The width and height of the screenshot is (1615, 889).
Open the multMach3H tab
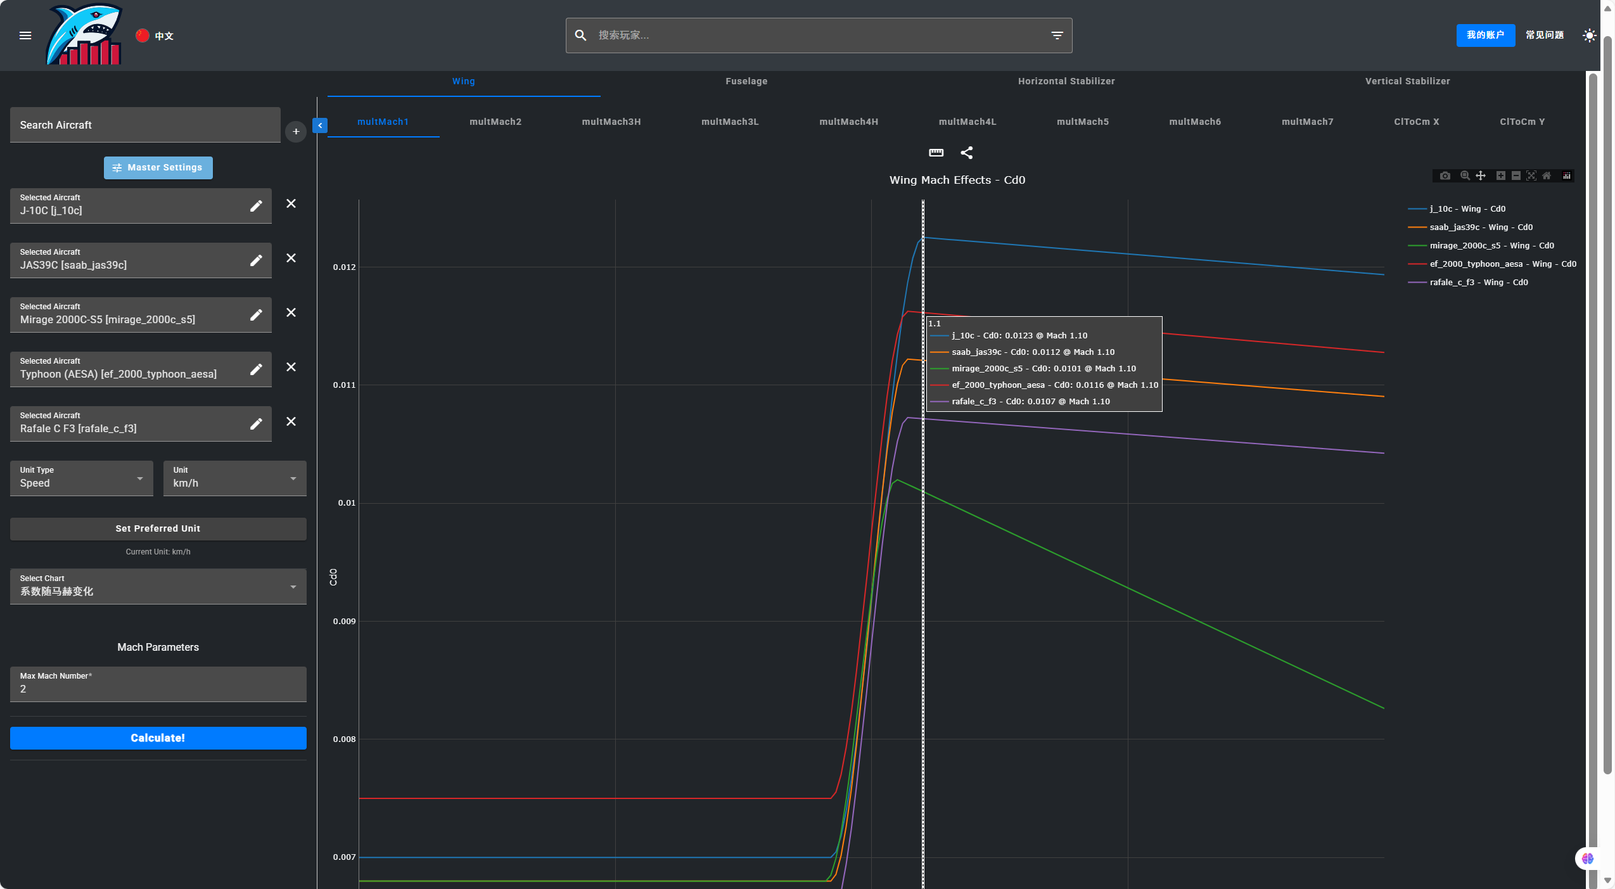coord(611,122)
